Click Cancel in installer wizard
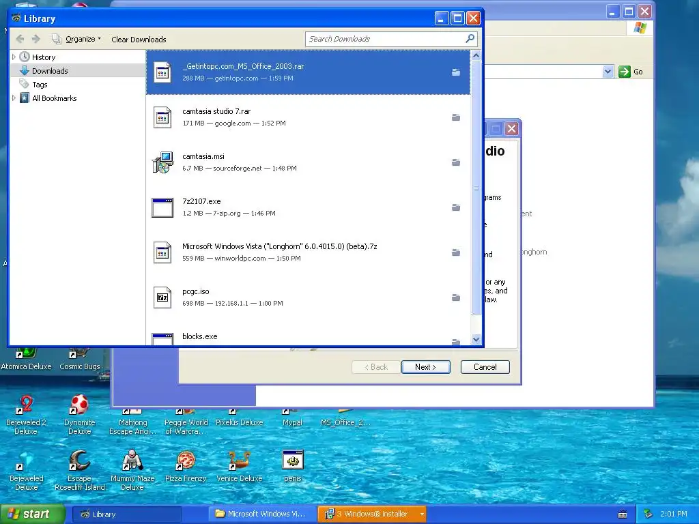699x524 pixels. (485, 366)
